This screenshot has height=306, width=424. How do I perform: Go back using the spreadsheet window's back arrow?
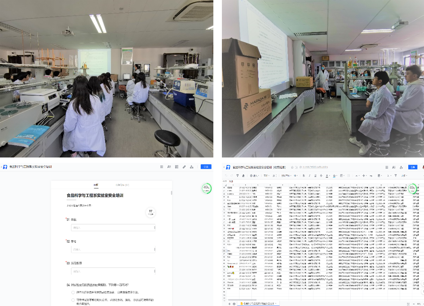[224, 167]
